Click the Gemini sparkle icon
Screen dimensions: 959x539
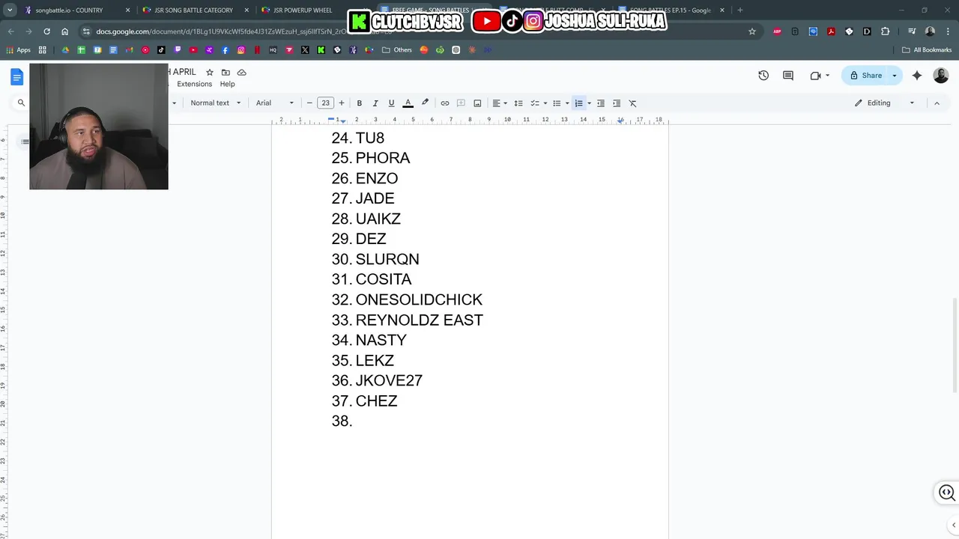tap(917, 76)
